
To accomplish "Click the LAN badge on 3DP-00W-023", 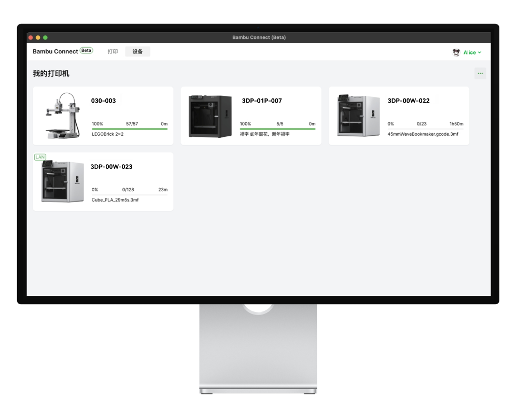I will (40, 157).
